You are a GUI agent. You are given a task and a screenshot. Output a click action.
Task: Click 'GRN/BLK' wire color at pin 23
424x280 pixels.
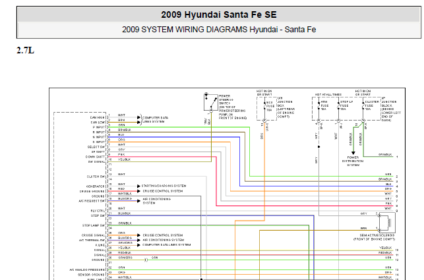pyautogui.click(x=125, y=223)
